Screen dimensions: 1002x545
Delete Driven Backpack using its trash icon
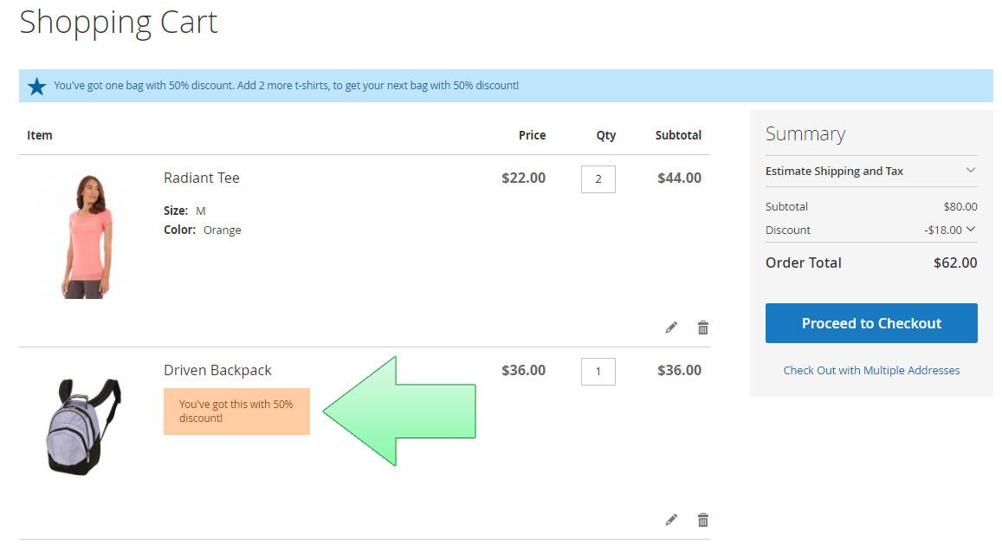[x=703, y=519]
